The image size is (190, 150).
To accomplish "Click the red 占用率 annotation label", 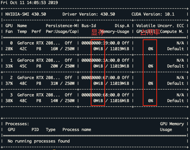I will [150, 33].
